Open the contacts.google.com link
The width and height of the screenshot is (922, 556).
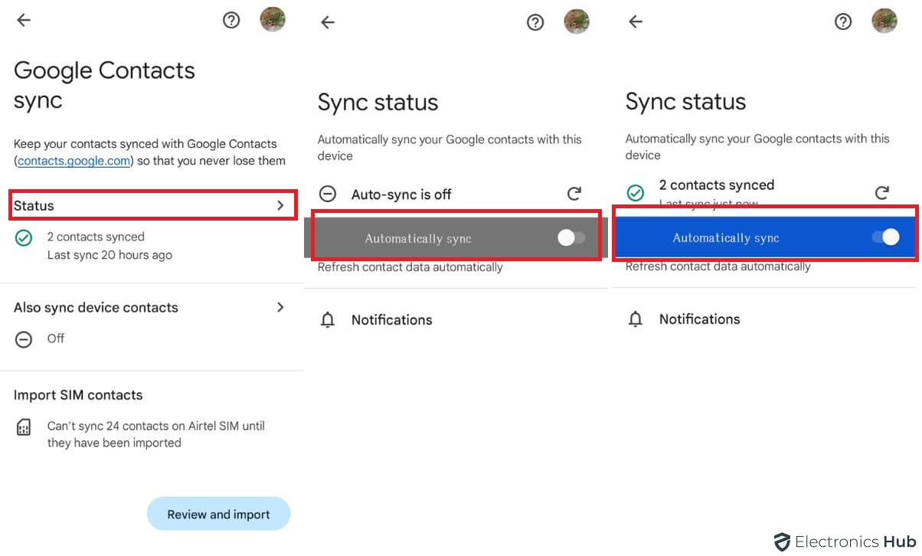[74, 161]
